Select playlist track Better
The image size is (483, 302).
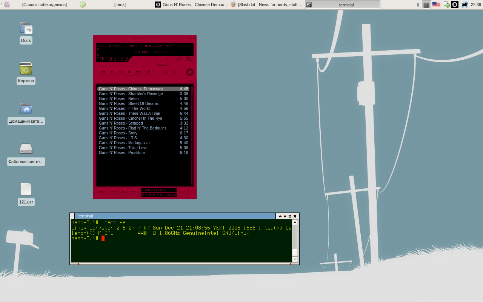pyautogui.click(x=143, y=99)
